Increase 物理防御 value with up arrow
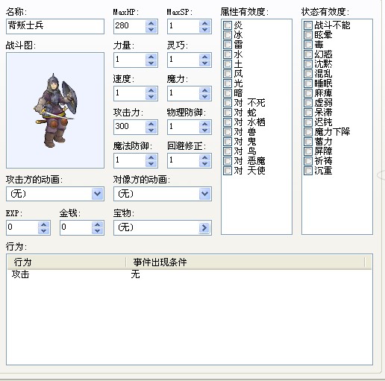385x381 pixels. (204, 124)
